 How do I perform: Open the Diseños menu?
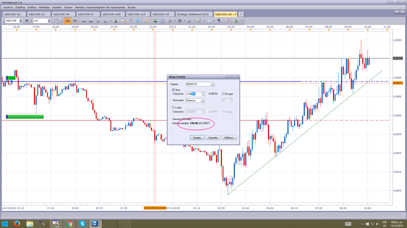[x=20, y=7]
